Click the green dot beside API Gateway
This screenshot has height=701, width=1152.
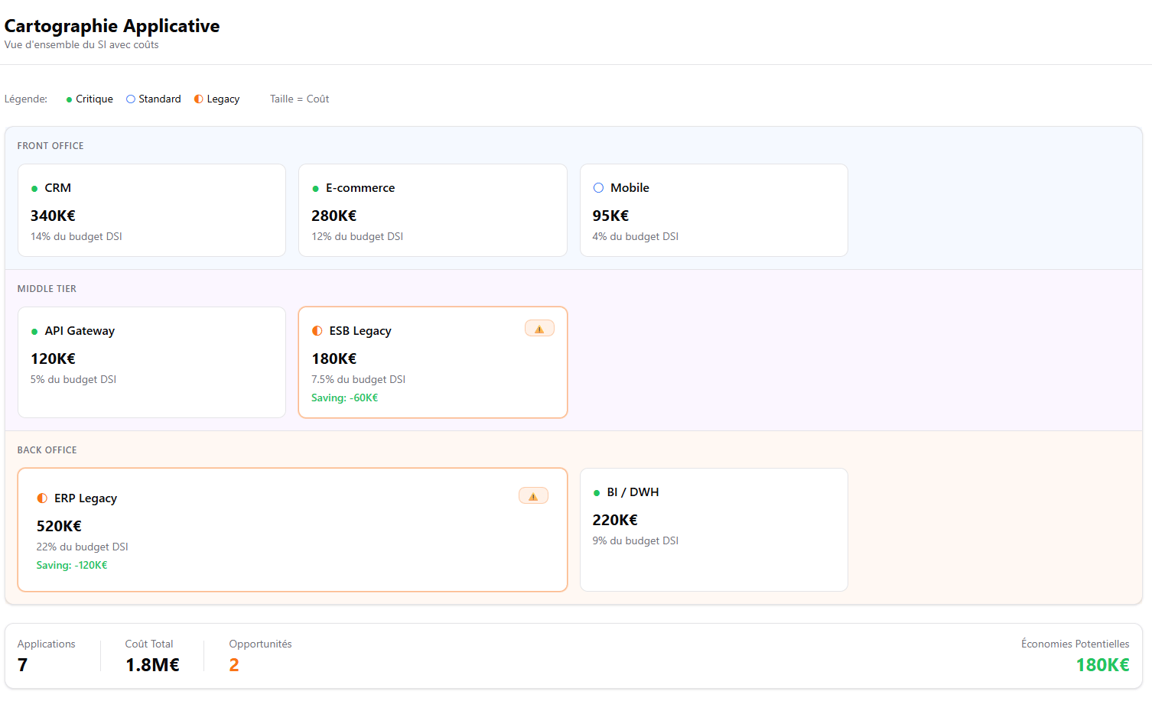click(34, 332)
